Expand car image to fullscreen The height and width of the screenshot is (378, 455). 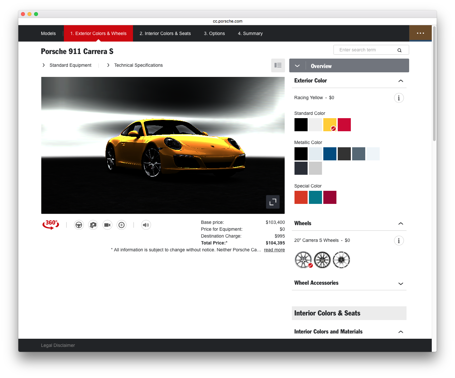click(273, 202)
